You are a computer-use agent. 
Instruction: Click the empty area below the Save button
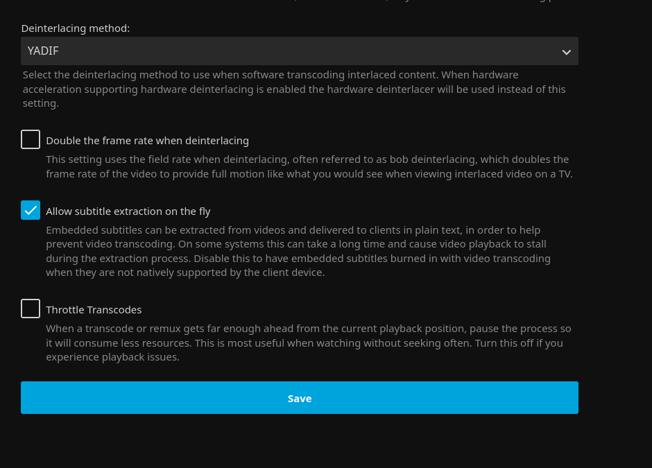click(x=299, y=440)
